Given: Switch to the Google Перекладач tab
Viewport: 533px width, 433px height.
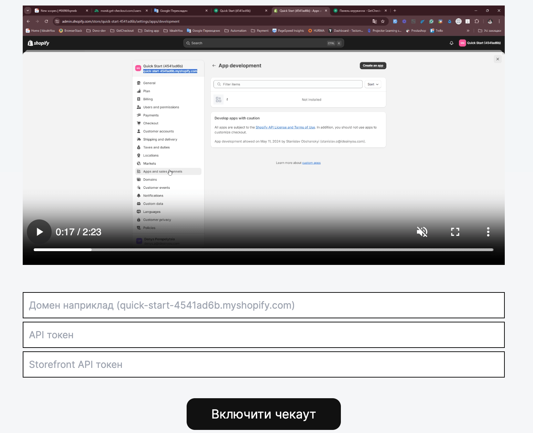Looking at the screenshot, I should 180,11.
